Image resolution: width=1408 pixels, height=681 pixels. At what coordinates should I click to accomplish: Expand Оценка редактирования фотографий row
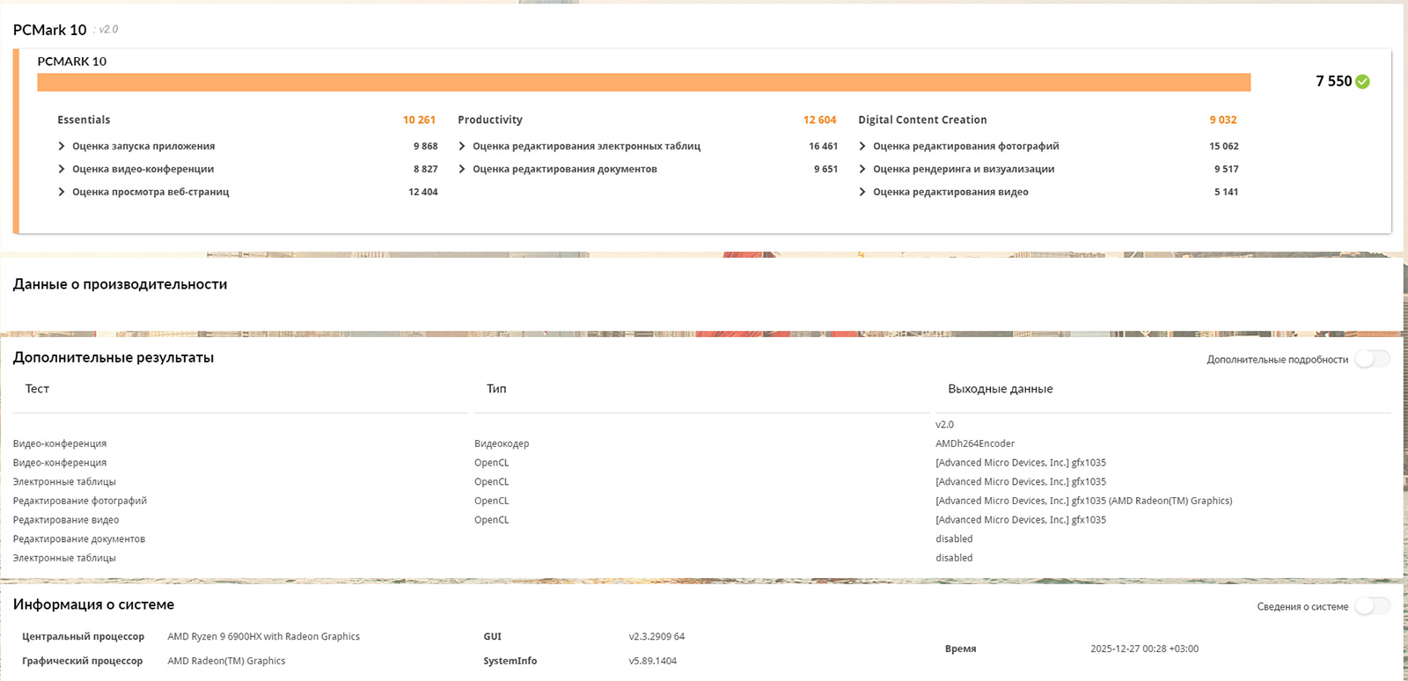[862, 146]
